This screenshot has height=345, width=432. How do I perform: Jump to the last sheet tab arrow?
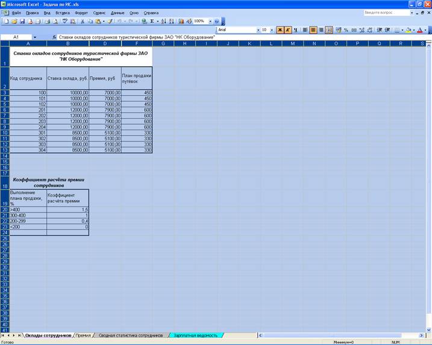coord(19,335)
